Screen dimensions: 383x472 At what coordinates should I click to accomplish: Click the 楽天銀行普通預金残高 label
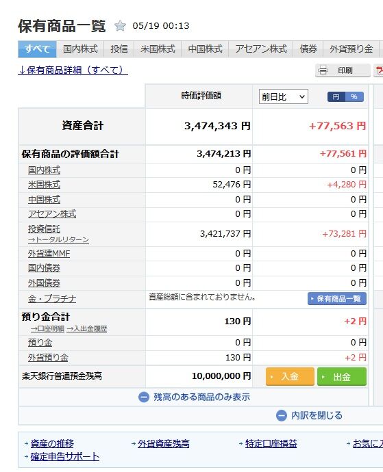click(62, 376)
